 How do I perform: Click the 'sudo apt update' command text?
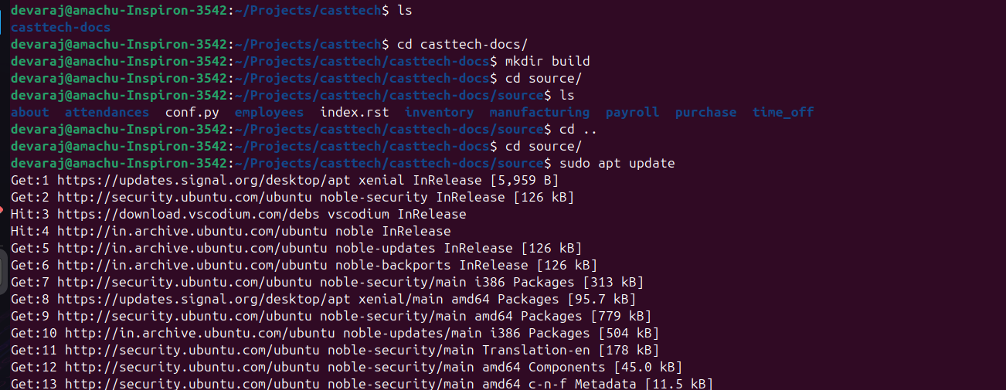pos(617,163)
